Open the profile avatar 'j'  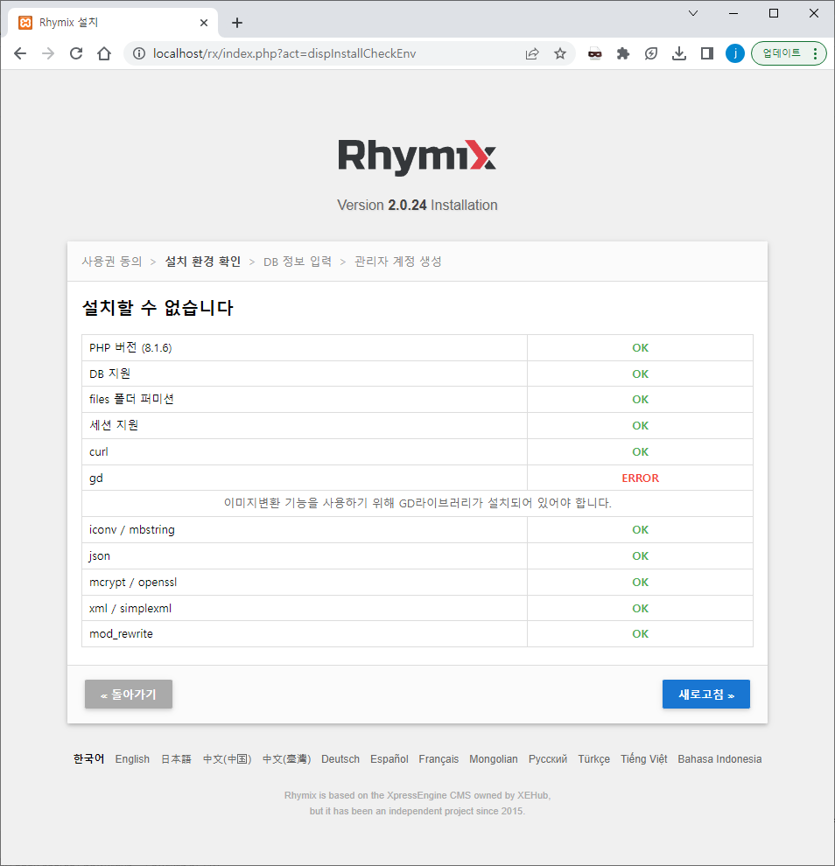735,53
